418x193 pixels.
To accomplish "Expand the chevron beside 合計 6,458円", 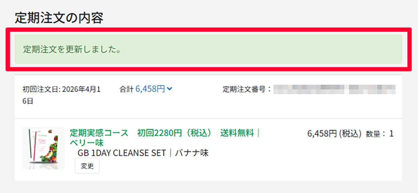I will [169, 89].
